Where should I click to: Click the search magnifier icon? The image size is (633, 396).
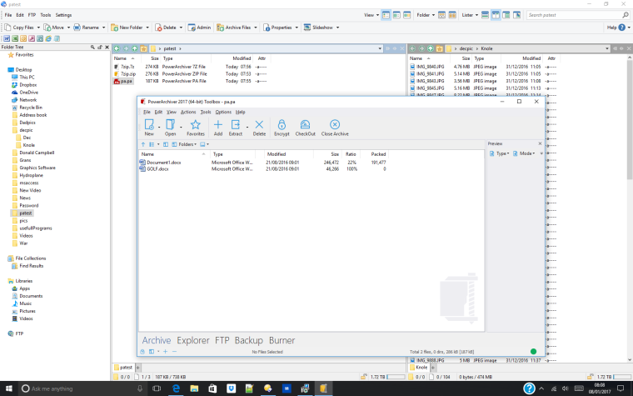(x=626, y=15)
